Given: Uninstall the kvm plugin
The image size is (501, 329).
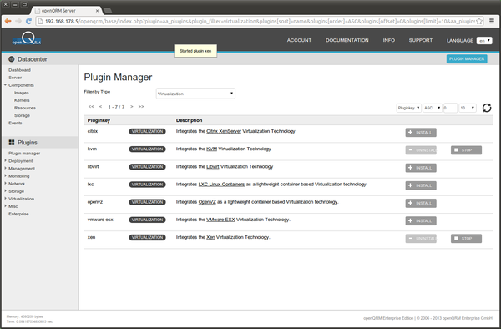Looking at the screenshot, I should click(x=421, y=150).
